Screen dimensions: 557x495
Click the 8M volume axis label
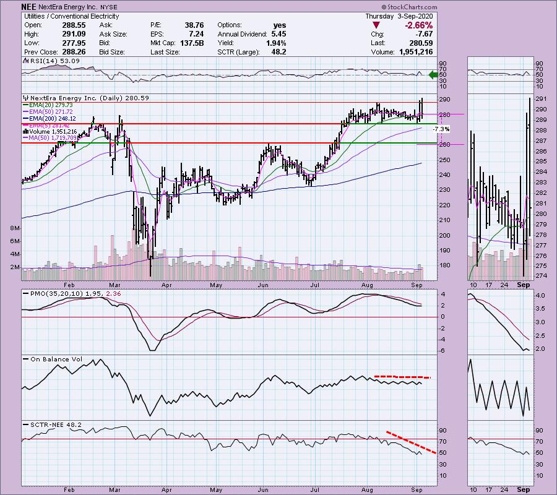click(x=15, y=228)
